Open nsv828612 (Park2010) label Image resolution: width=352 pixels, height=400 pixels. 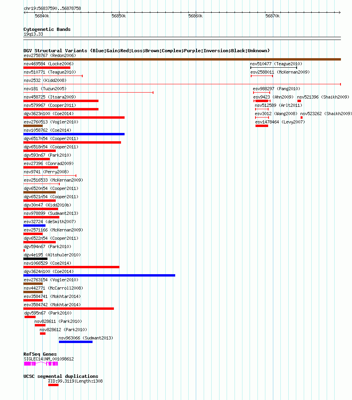tap(63, 330)
